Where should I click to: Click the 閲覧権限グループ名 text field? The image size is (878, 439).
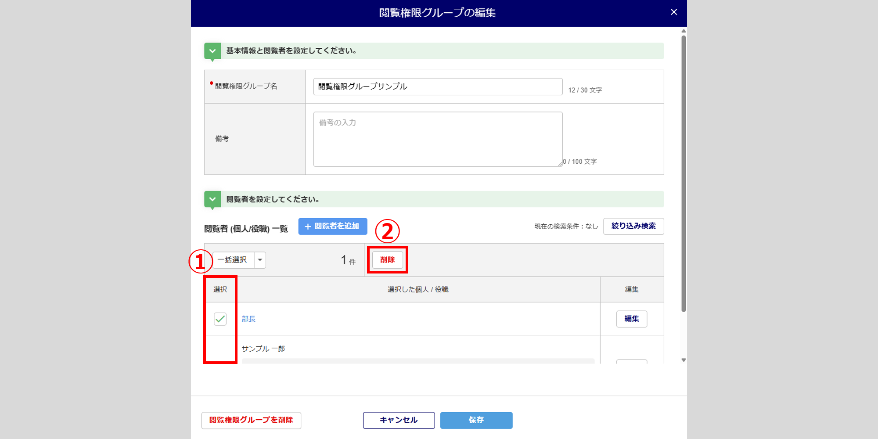[437, 86]
